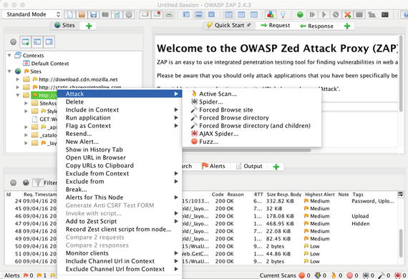Viewport: 408px width, 279px height.
Task: Open Exclude from Context submenu
Action: click(x=120, y=173)
